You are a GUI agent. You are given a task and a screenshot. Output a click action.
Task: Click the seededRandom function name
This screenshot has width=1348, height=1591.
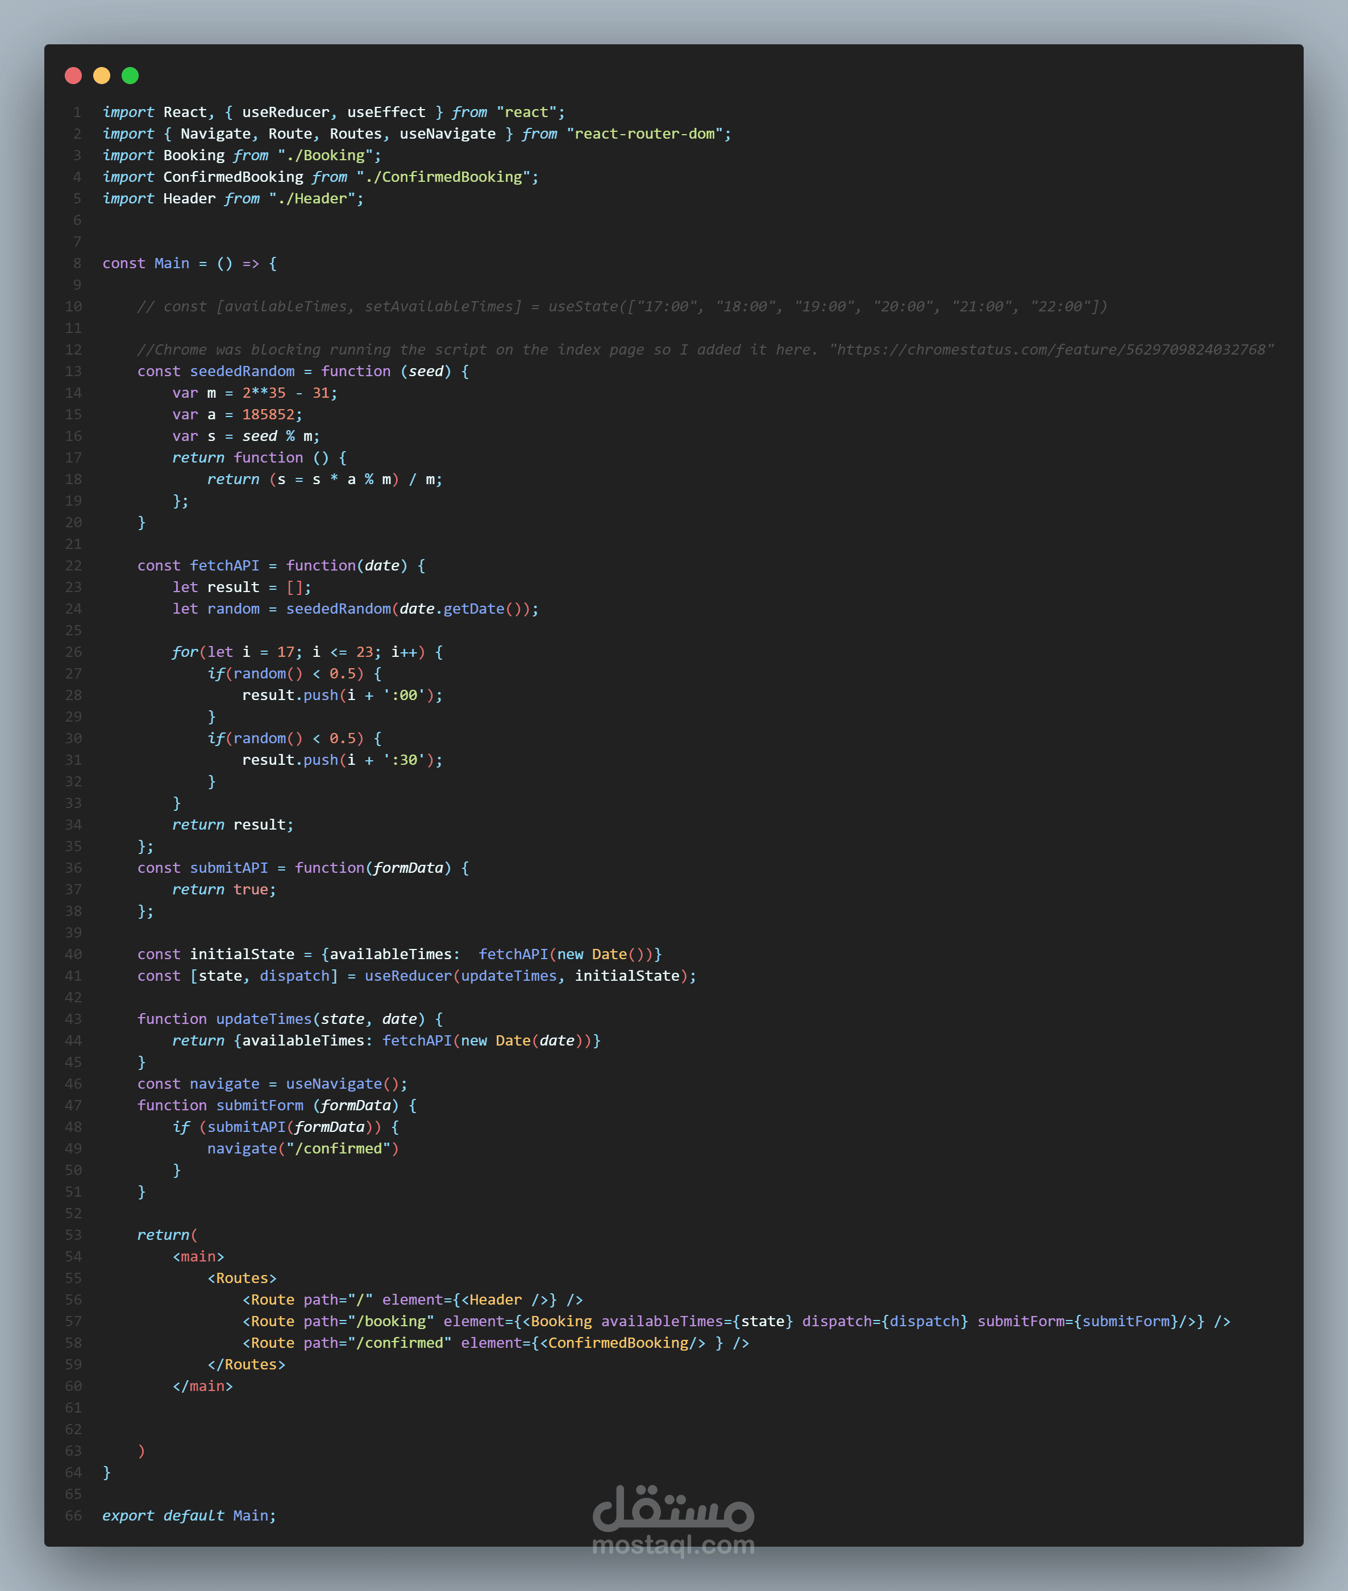[242, 372]
